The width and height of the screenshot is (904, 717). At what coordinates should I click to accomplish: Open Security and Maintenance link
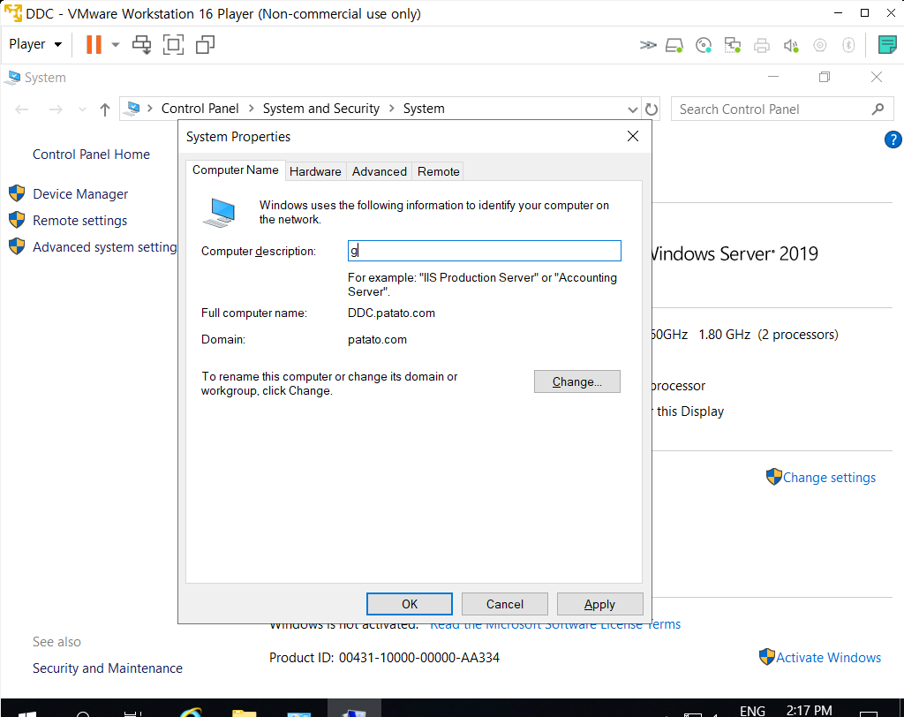click(x=107, y=668)
